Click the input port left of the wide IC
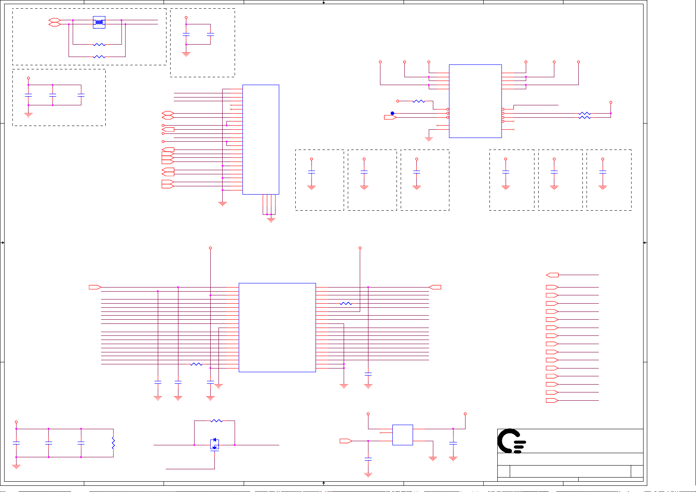696x492 pixels. coord(95,287)
